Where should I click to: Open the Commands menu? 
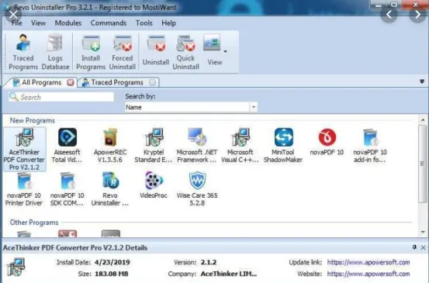[x=109, y=23]
